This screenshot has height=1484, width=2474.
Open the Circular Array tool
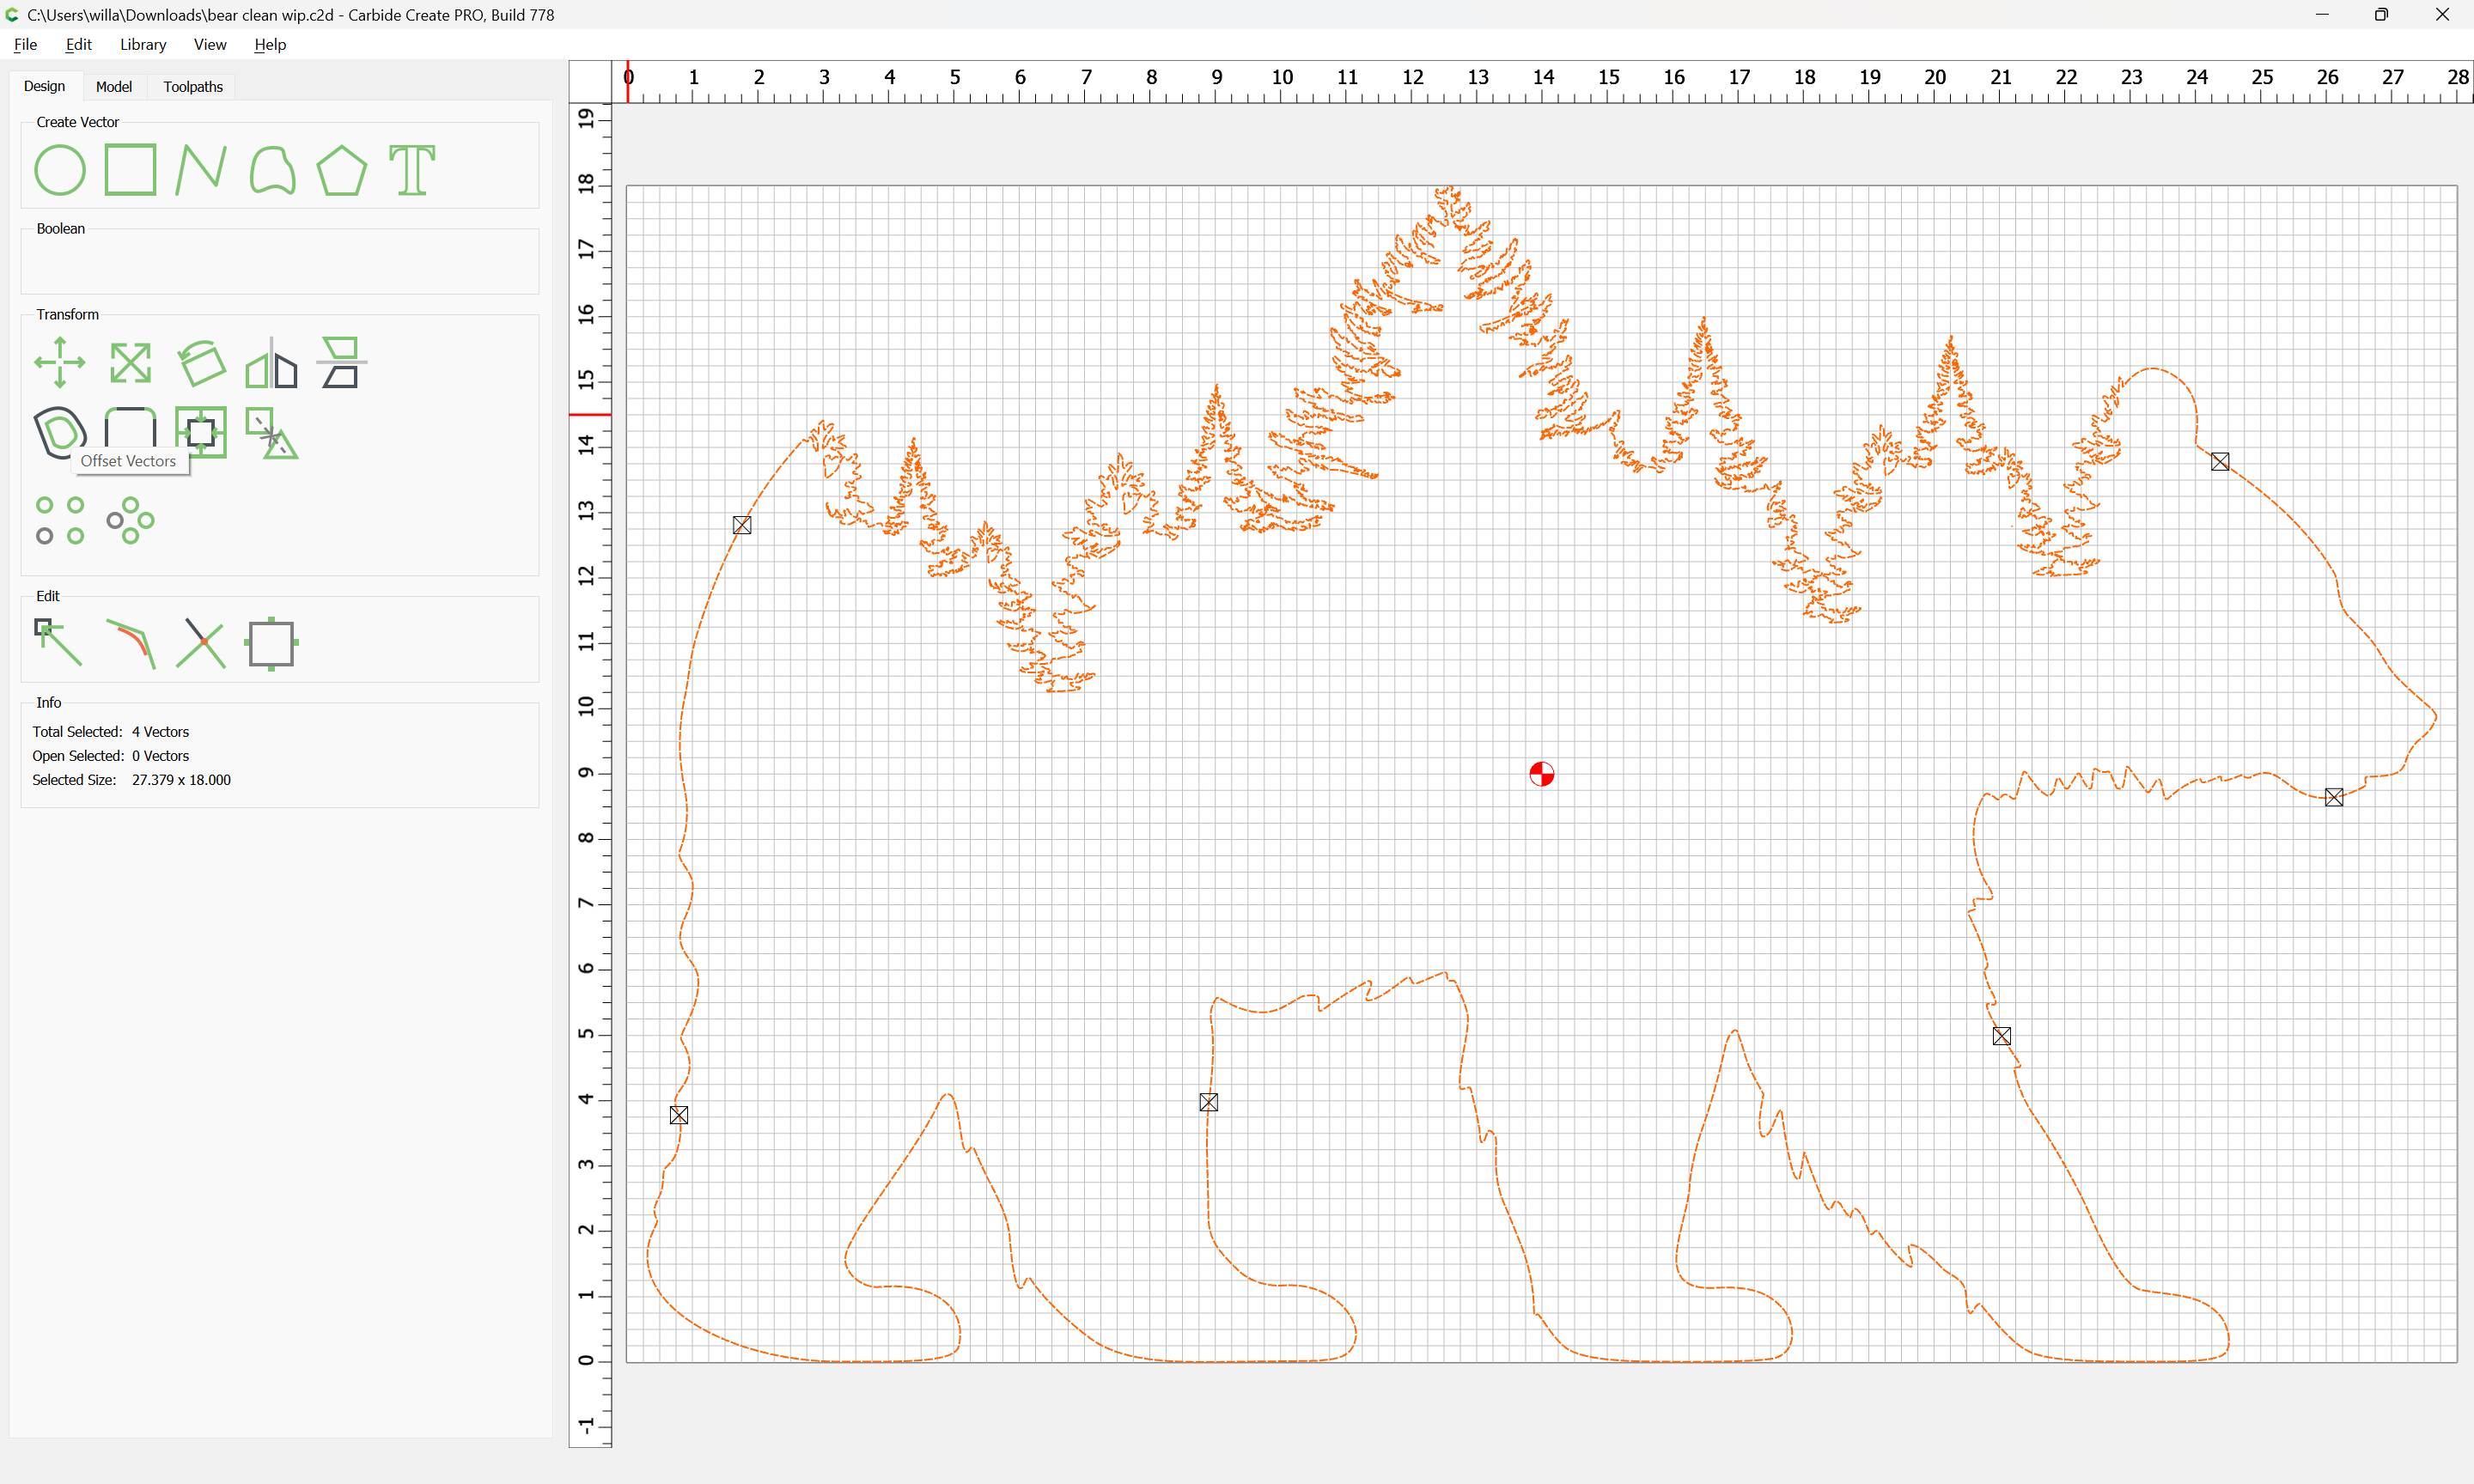tap(131, 520)
